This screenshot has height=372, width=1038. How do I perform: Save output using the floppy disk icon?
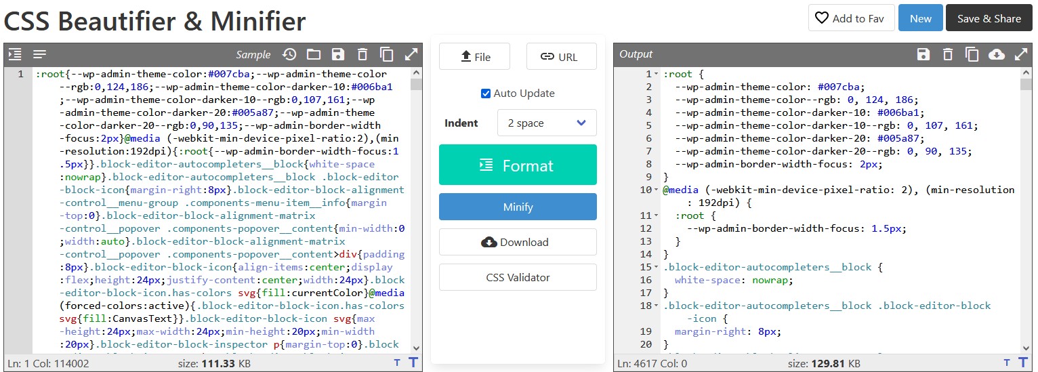pos(923,54)
